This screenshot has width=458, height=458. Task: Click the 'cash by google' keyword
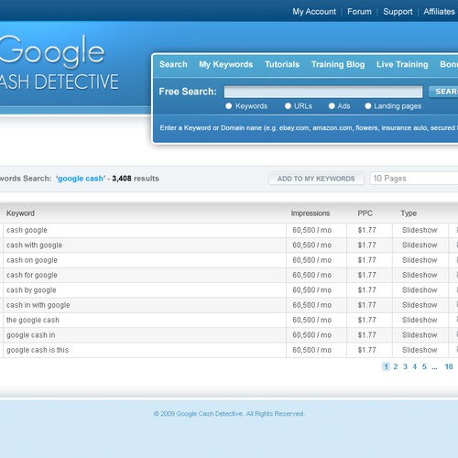point(31,290)
